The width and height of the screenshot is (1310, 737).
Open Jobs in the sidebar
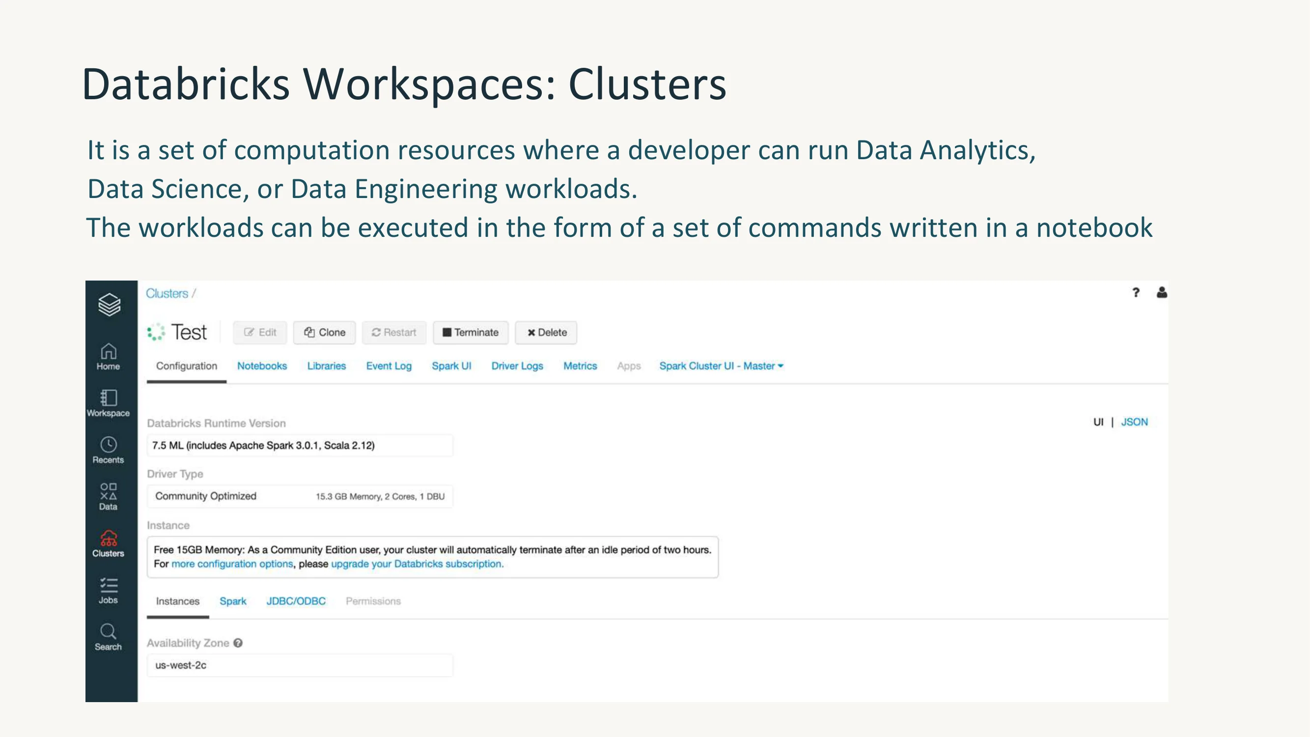(109, 591)
